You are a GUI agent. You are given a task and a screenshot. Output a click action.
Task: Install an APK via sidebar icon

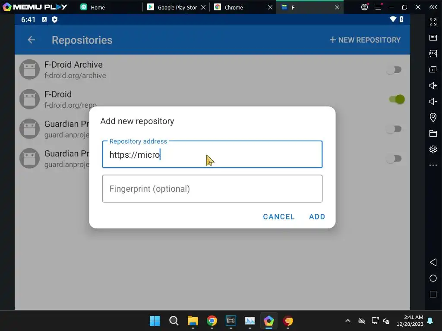(x=433, y=53)
